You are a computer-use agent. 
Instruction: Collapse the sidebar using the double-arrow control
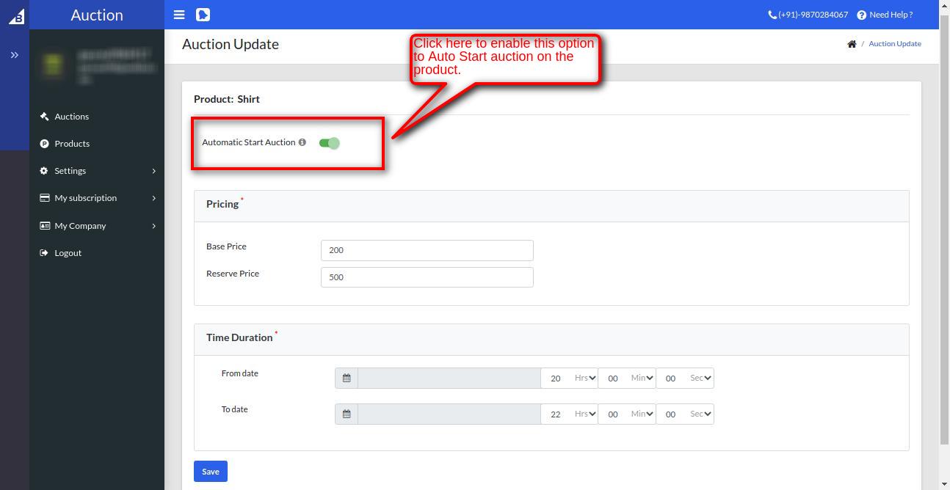tap(14, 53)
